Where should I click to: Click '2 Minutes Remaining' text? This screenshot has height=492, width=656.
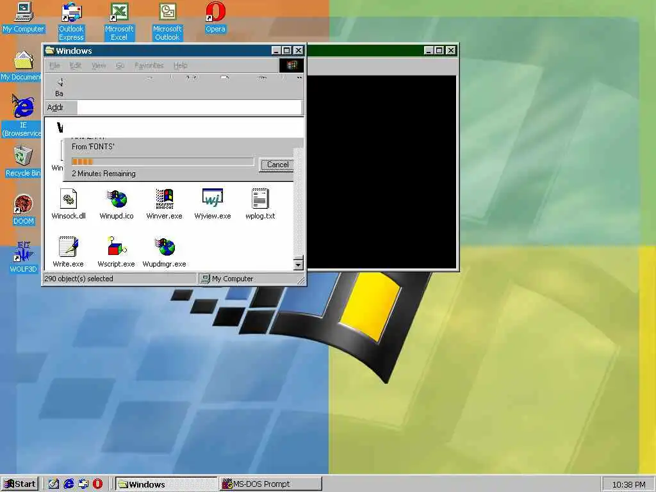click(103, 174)
